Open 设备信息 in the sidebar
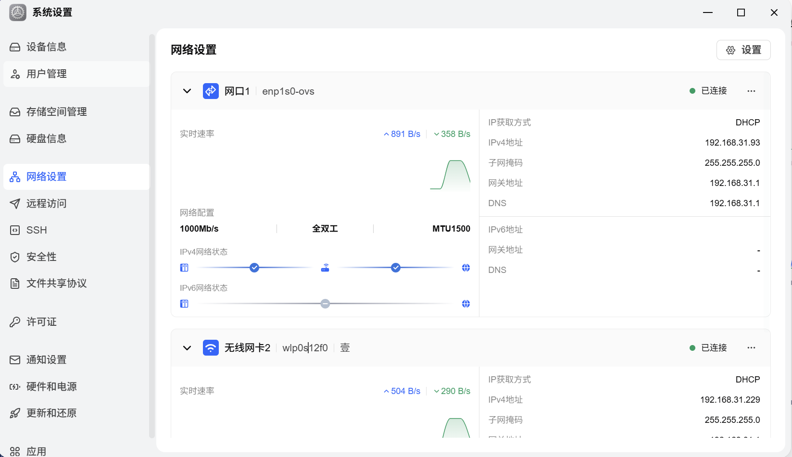The height and width of the screenshot is (457, 792). pyautogui.click(x=46, y=47)
